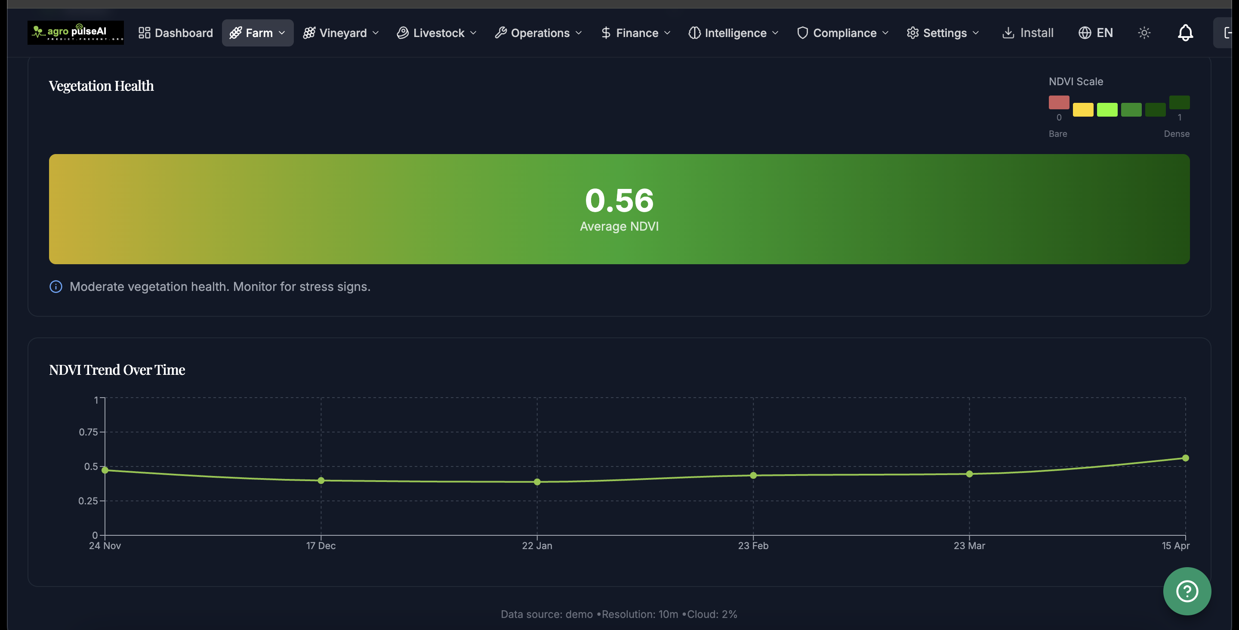This screenshot has height=630, width=1239.
Task: Switch language via EN button
Action: (x=1096, y=33)
